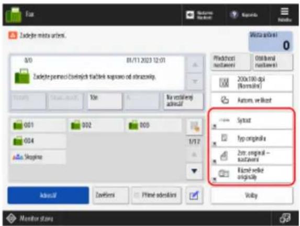Open the 2str. originál nastavení option

tap(252, 156)
